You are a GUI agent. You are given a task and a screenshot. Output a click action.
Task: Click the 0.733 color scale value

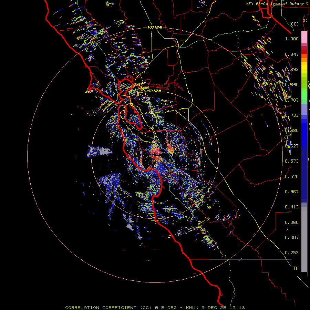coord(292,115)
